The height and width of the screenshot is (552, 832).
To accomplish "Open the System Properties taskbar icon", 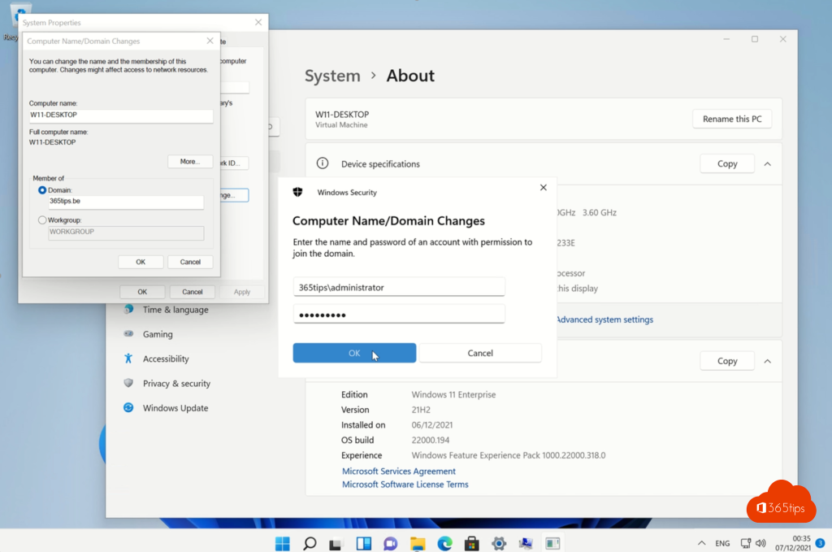I will tap(526, 544).
